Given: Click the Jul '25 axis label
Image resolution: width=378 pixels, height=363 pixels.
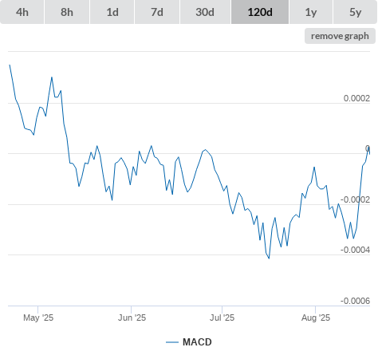Looking at the screenshot, I should pyautogui.click(x=222, y=318).
